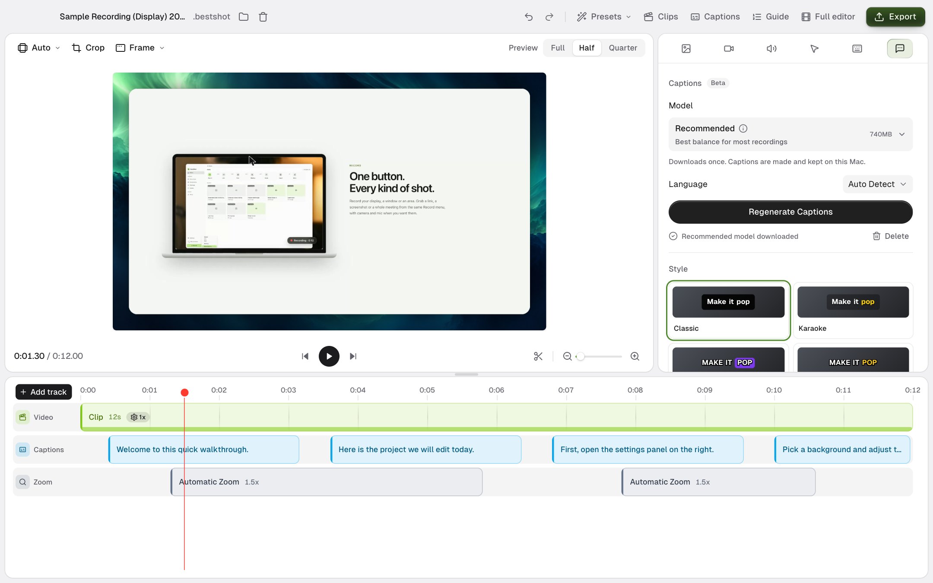The width and height of the screenshot is (933, 583).
Task: Open the background image settings tab
Action: tap(686, 48)
